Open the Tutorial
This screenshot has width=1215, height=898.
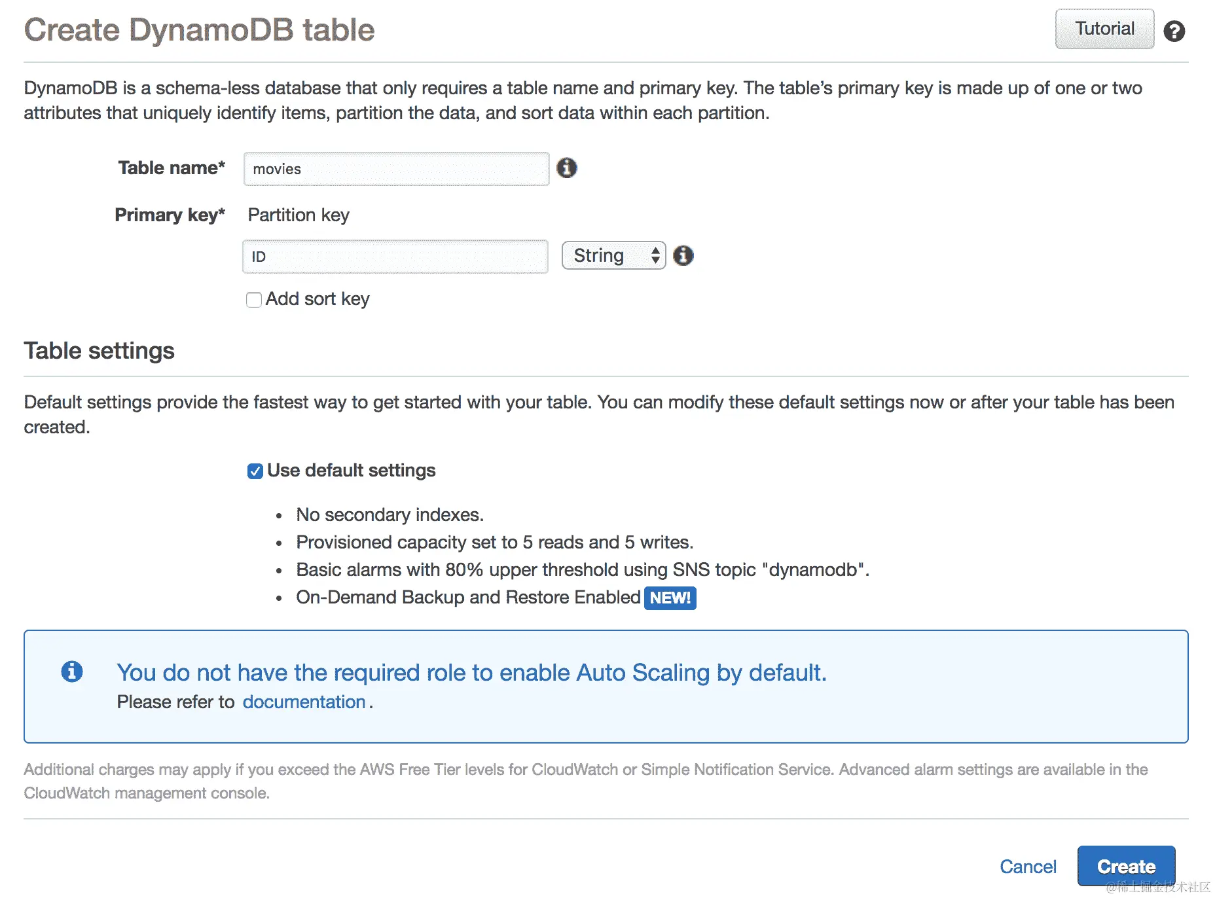coord(1104,29)
